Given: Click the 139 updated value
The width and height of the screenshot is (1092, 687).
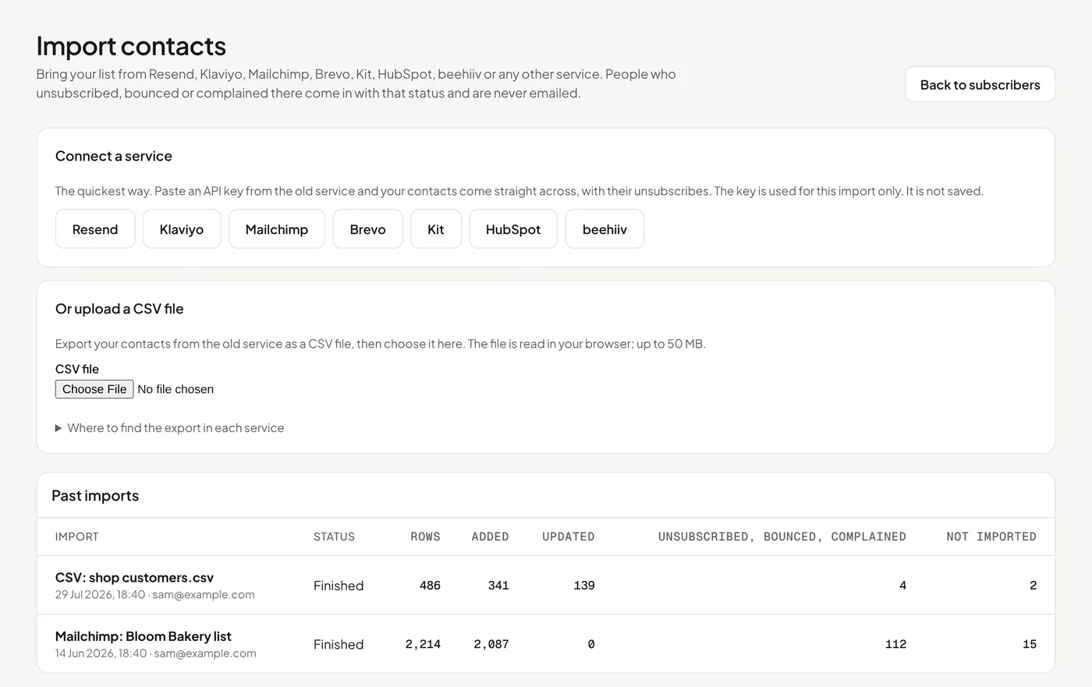Looking at the screenshot, I should pos(584,586).
